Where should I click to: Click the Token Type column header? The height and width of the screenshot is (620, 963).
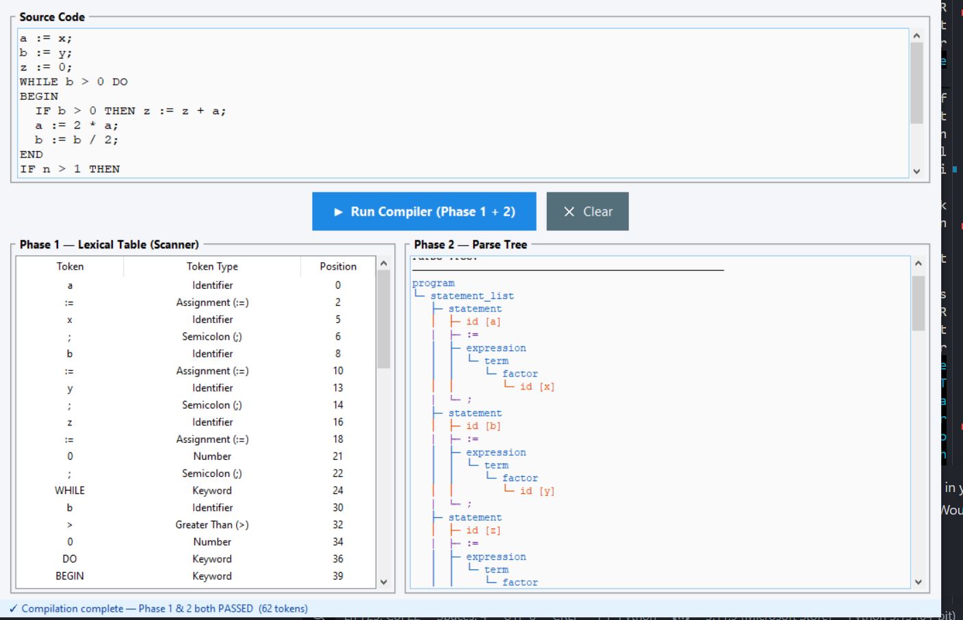(x=212, y=266)
